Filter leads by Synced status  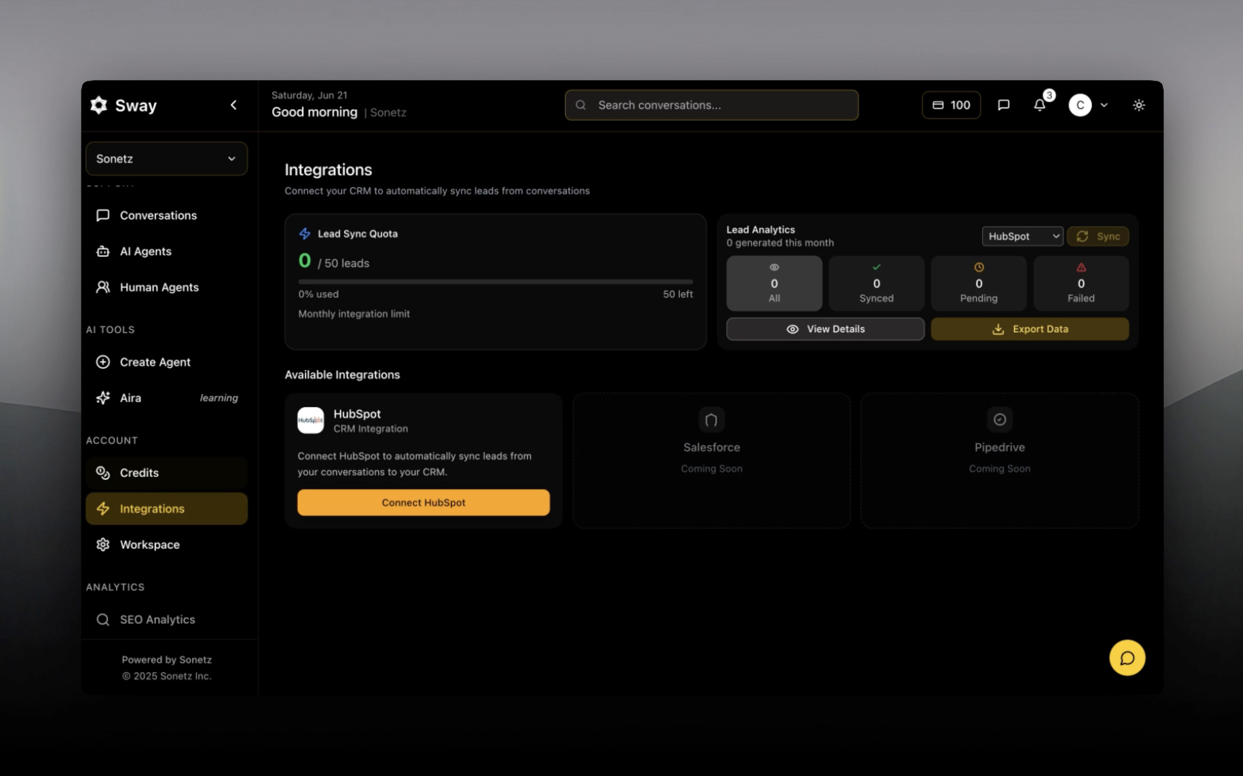point(875,283)
